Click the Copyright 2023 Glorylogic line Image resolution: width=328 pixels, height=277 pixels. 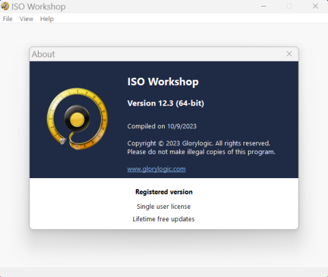coord(199,143)
